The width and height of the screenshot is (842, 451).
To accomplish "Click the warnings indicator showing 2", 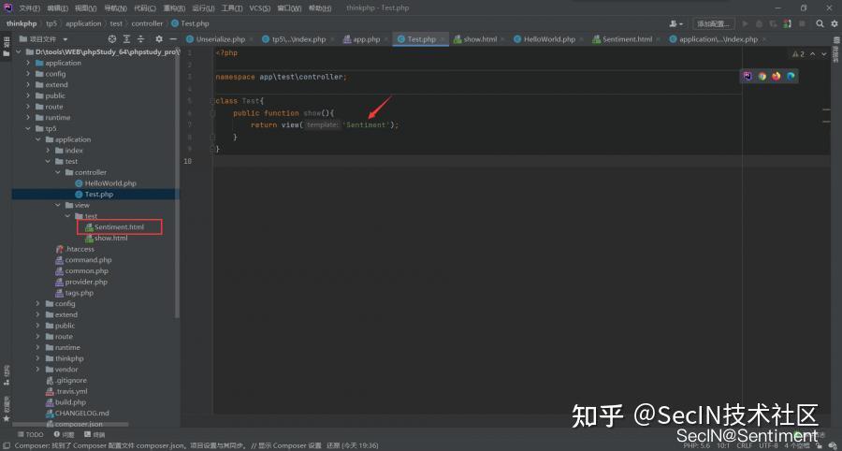I will [798, 54].
